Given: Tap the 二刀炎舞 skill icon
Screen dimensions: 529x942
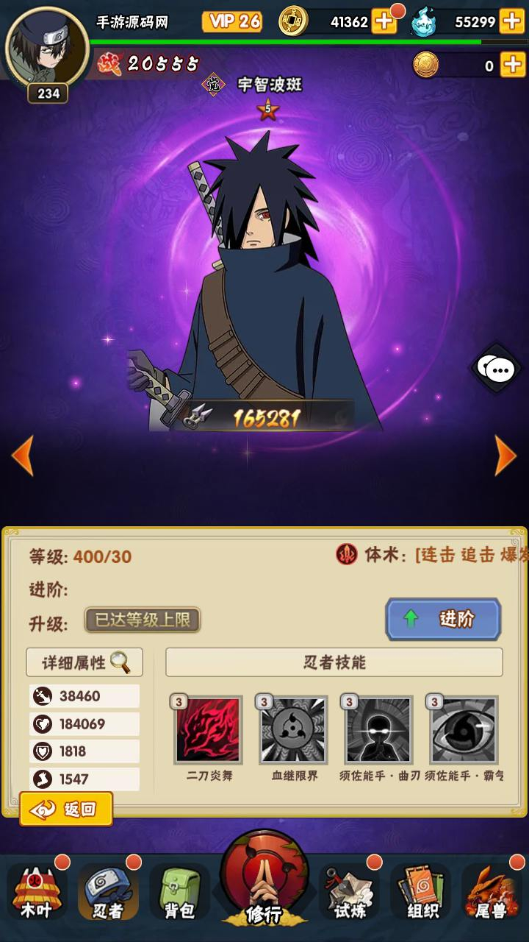Looking at the screenshot, I should tap(209, 729).
